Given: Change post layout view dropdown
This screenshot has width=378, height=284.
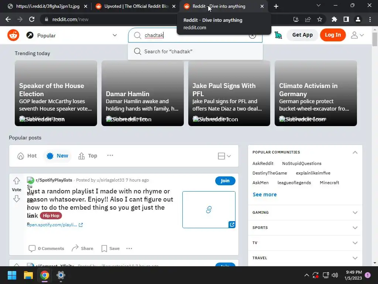Looking at the screenshot, I should 224,156.
